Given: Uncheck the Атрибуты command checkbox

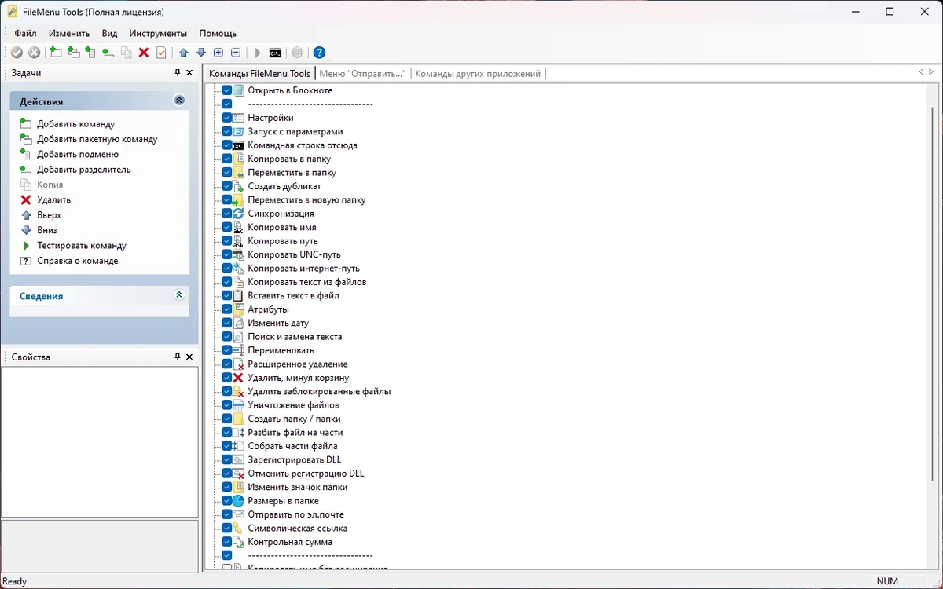Looking at the screenshot, I should [227, 309].
